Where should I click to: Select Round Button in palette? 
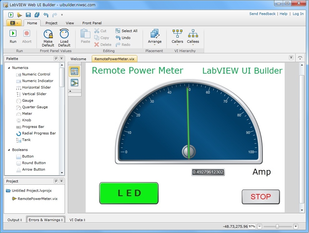click(x=31, y=163)
